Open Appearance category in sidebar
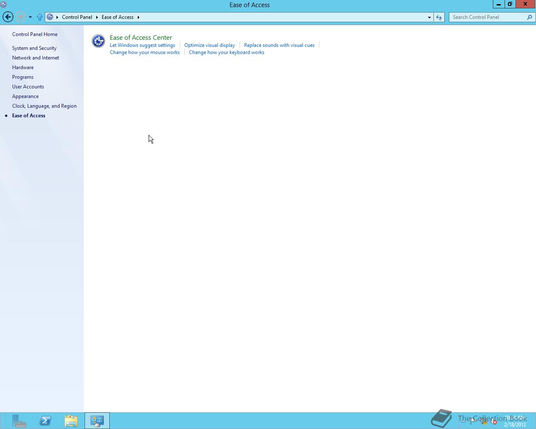Viewport: 536px width, 429px height. (x=26, y=96)
